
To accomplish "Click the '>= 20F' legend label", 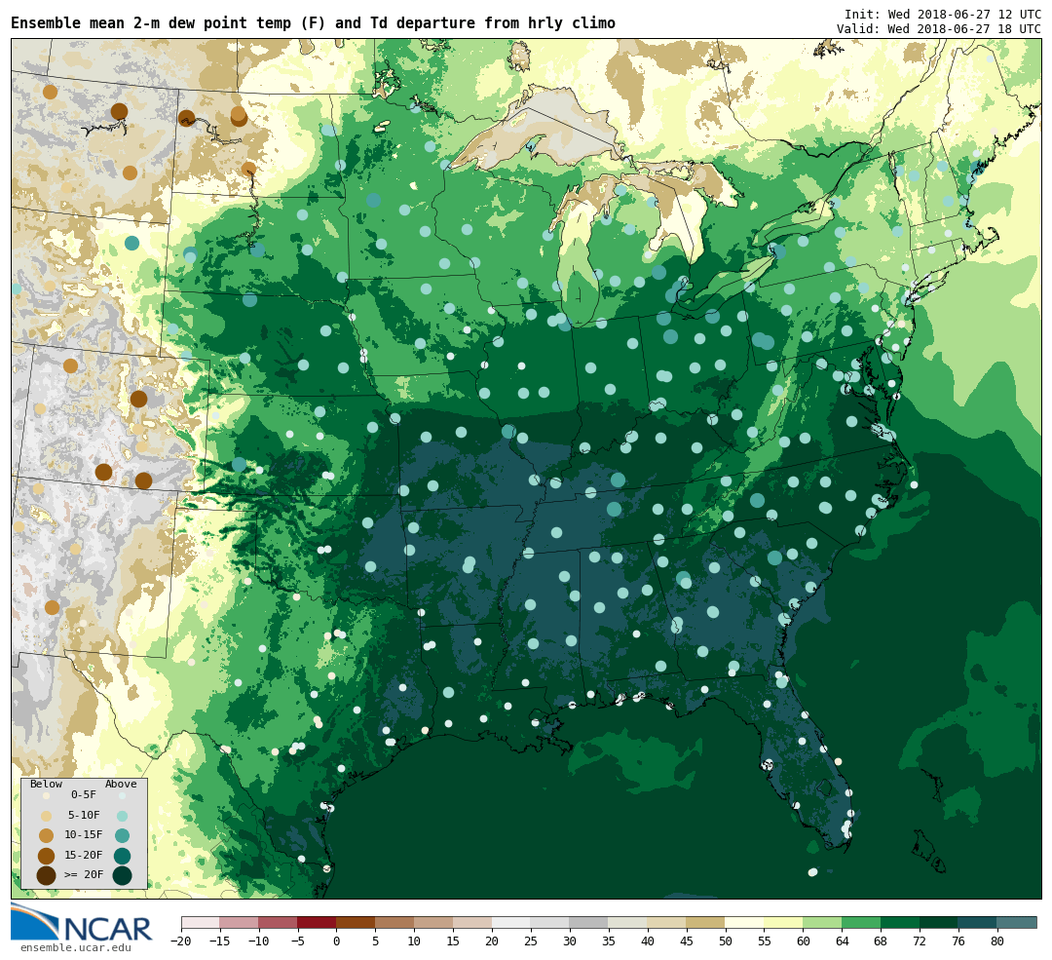I will tap(84, 875).
